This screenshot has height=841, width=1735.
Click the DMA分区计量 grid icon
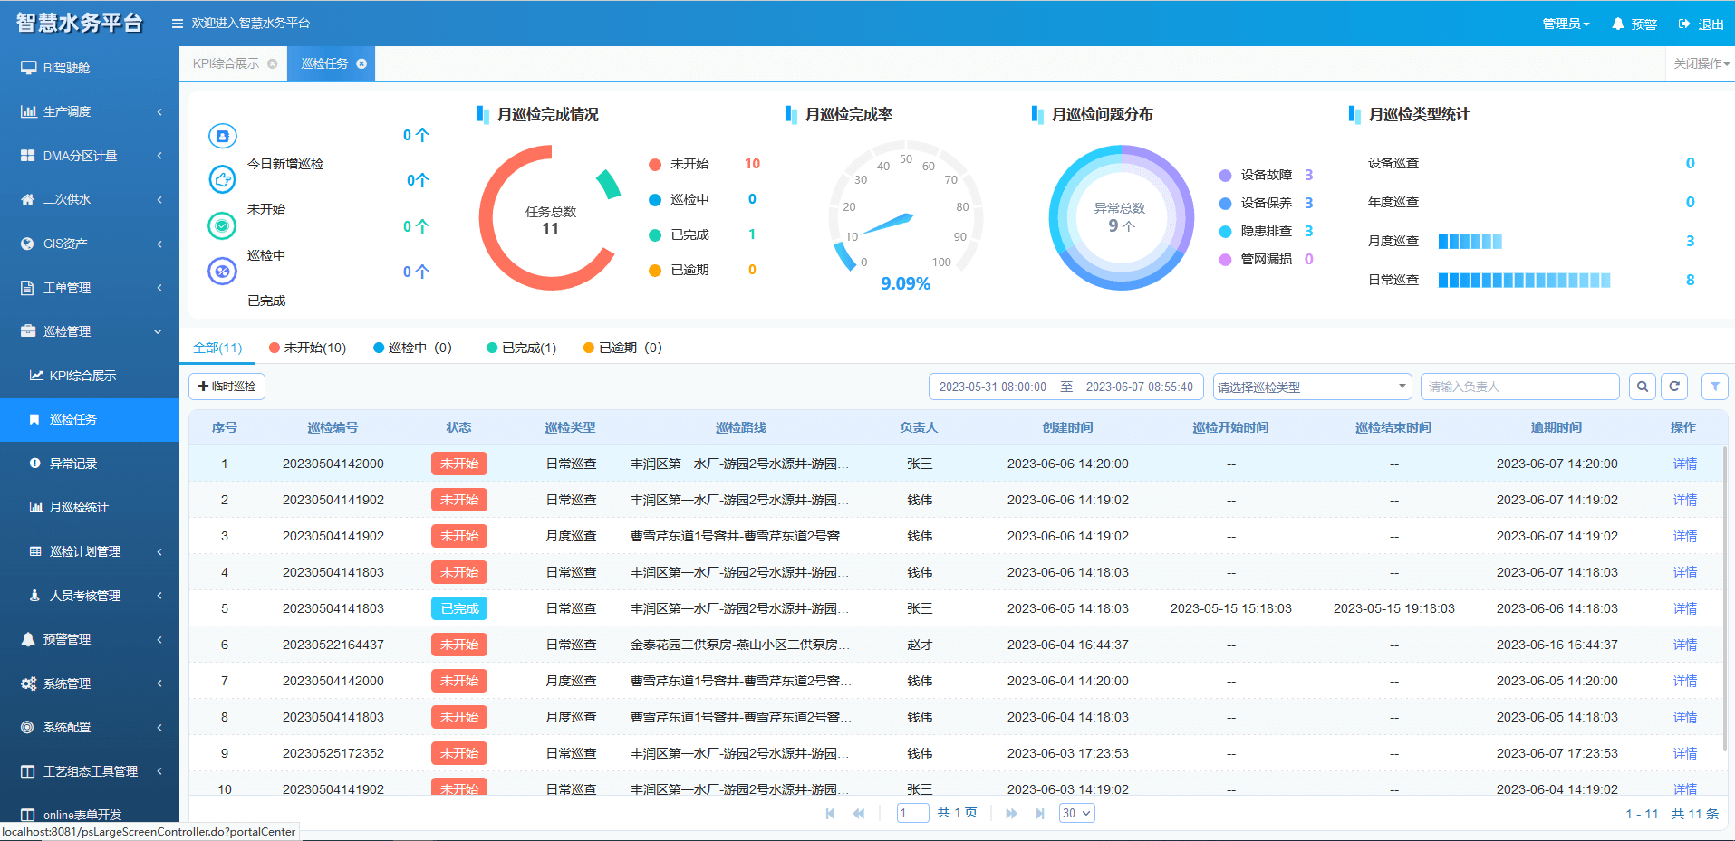pyautogui.click(x=28, y=156)
